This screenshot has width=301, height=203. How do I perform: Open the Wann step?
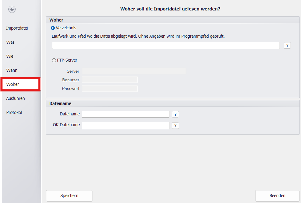(12, 70)
